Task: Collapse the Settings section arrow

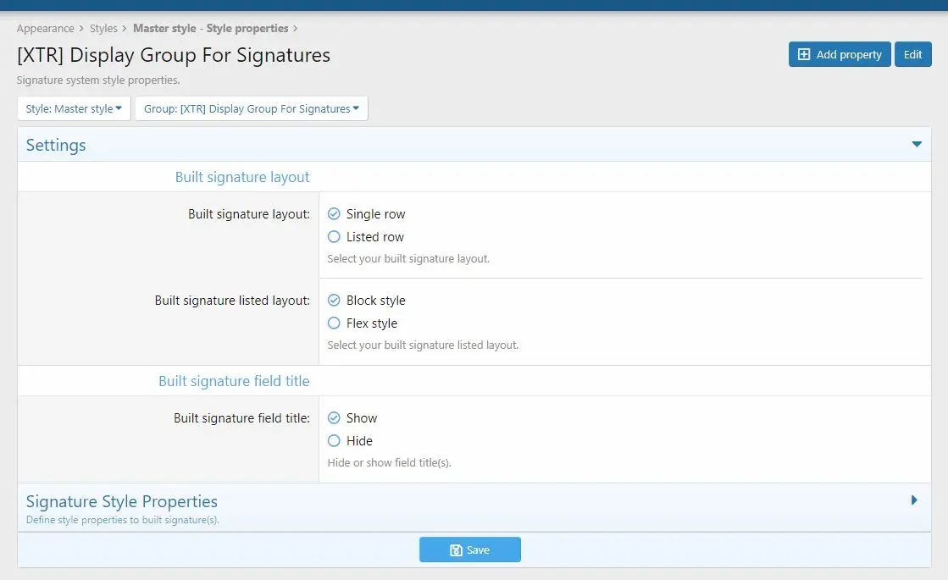Action: click(x=917, y=145)
